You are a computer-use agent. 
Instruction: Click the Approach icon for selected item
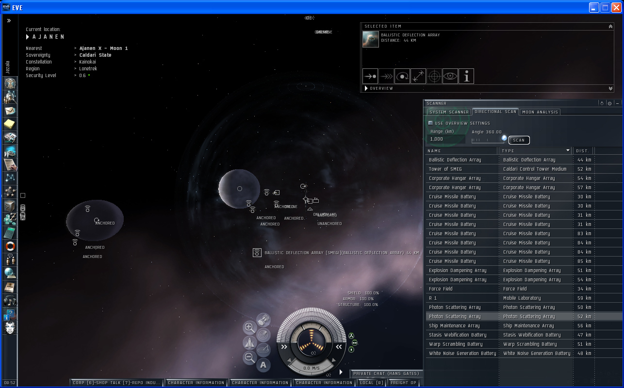(x=370, y=76)
